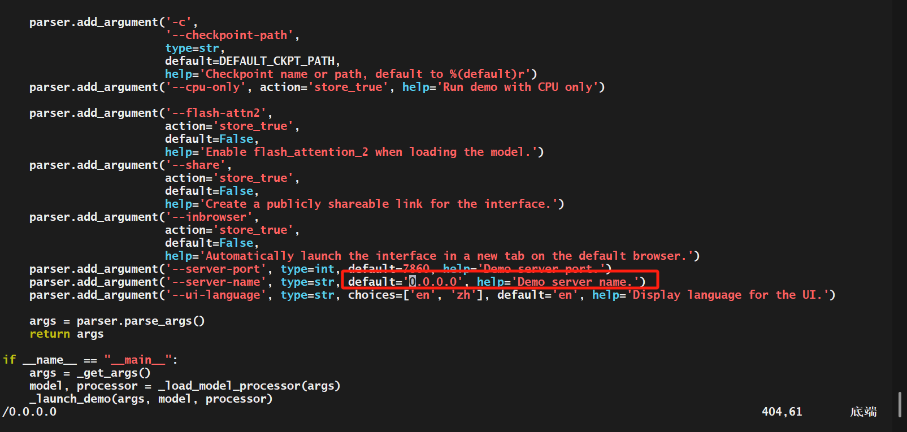Click the '--share' argument text
907x432 pixels.
tap(195, 165)
